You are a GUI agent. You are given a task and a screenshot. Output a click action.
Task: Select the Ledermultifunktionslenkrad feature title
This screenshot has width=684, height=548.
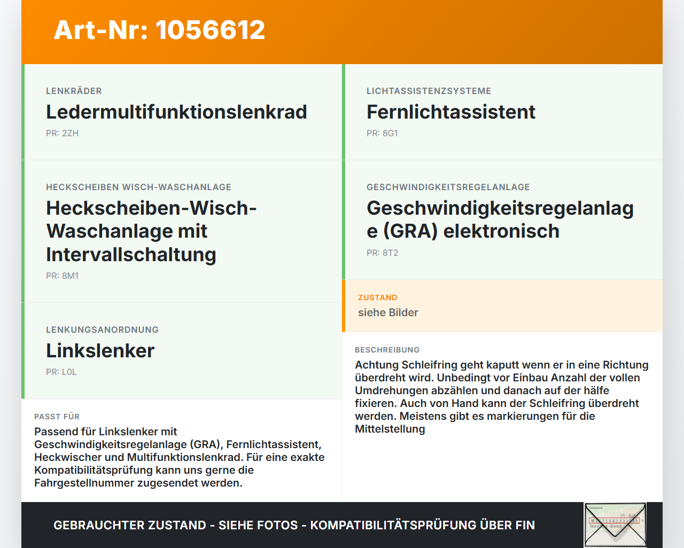point(176,112)
